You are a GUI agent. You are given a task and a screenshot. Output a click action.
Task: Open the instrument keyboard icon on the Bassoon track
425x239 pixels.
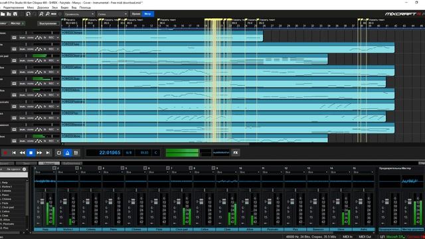point(14,129)
